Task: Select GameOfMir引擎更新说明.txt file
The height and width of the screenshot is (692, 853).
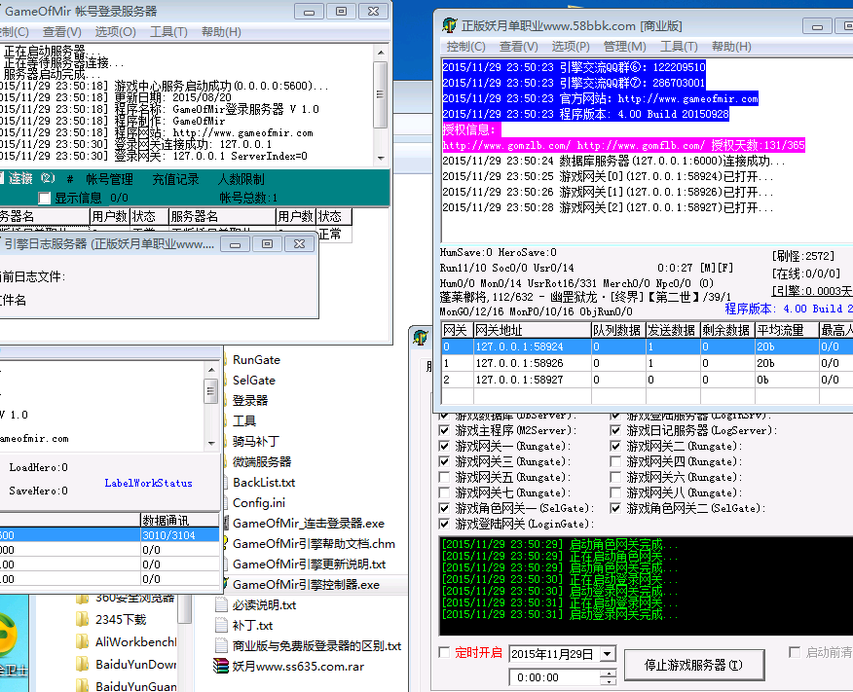Action: (x=309, y=565)
